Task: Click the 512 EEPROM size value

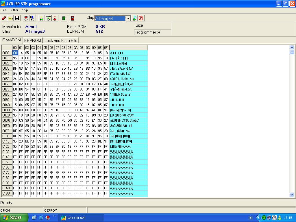Action: pyautogui.click(x=99, y=31)
